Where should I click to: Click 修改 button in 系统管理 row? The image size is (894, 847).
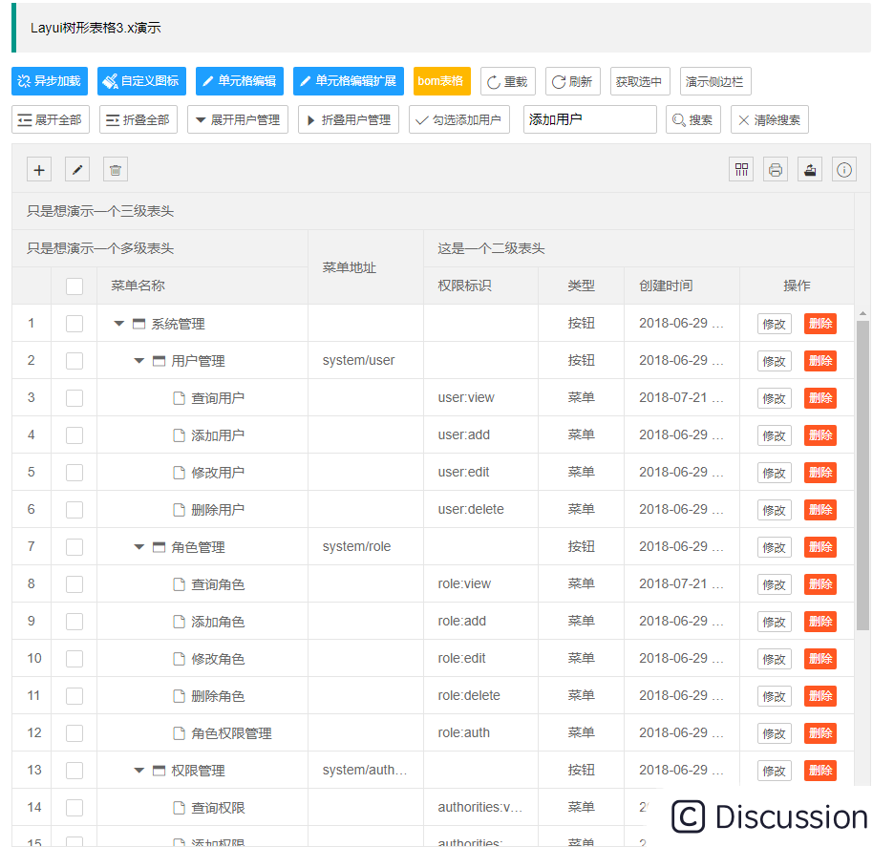click(x=775, y=324)
